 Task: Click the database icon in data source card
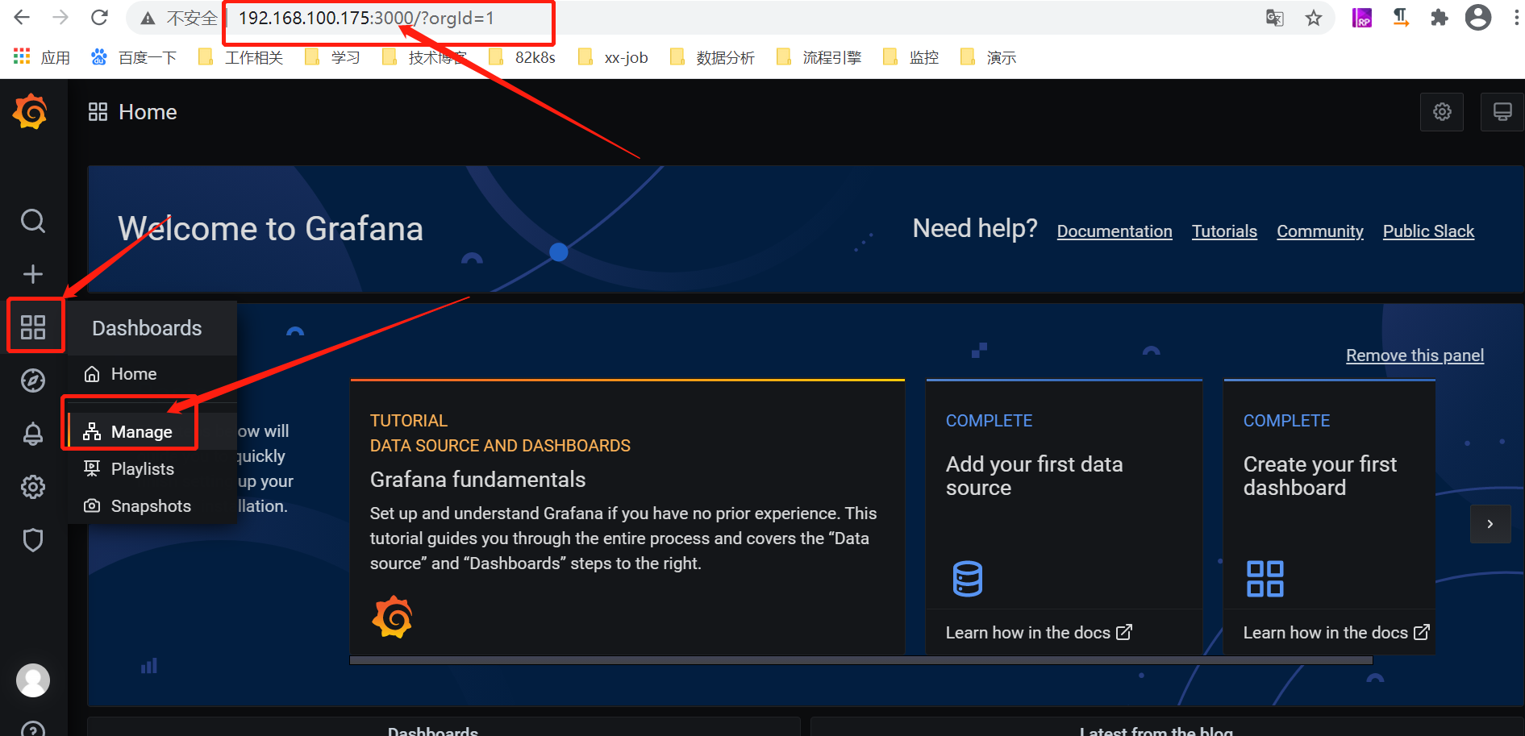click(x=967, y=579)
